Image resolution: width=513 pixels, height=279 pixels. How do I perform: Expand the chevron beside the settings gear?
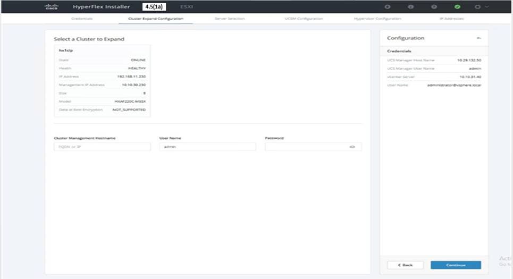(x=487, y=6)
